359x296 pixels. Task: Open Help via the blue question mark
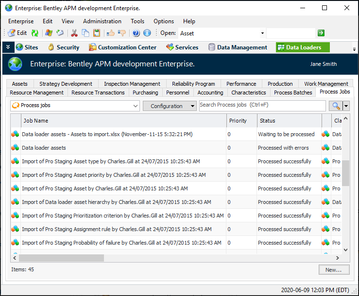click(136, 33)
